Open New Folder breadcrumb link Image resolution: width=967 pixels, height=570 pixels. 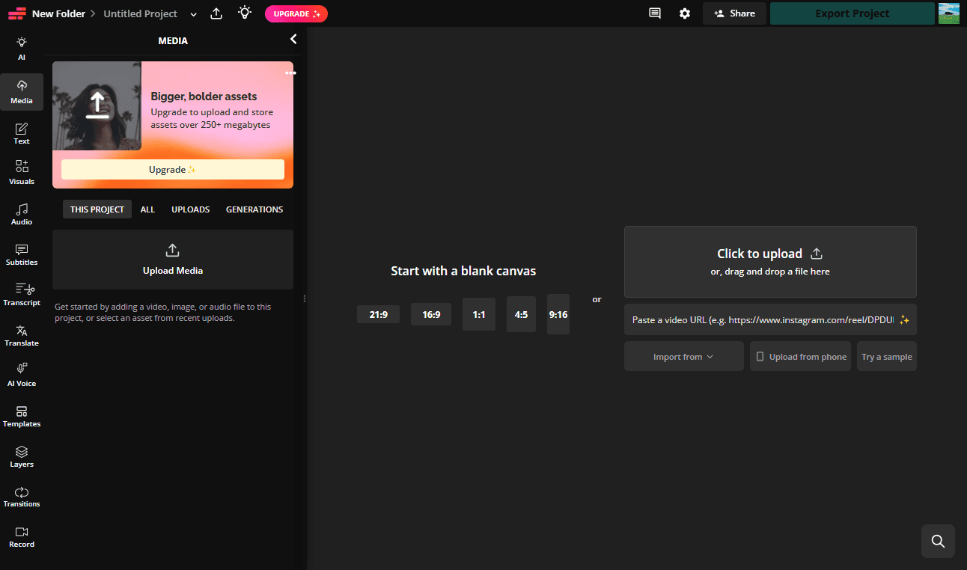pyautogui.click(x=58, y=13)
